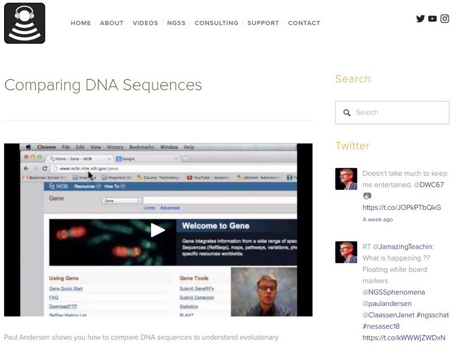Click the magnifying glass search icon
453x346 pixels.
[x=347, y=113]
